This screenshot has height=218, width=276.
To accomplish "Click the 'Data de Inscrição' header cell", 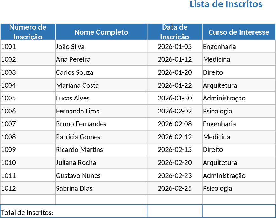I will [175, 32].
